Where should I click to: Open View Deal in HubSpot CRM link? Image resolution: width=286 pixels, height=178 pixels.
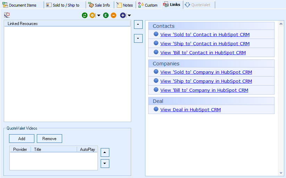pyautogui.click(x=191, y=110)
